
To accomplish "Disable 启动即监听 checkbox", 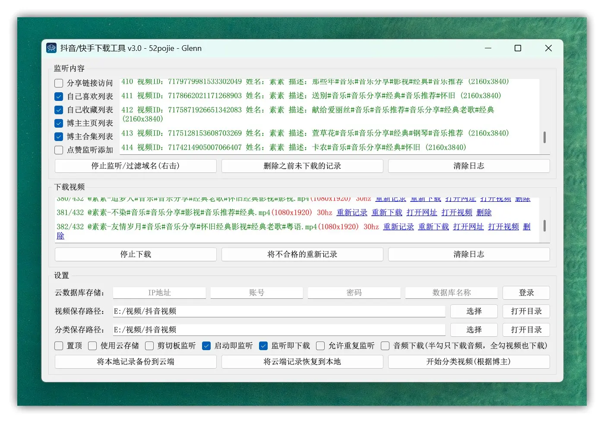I will click(x=206, y=346).
